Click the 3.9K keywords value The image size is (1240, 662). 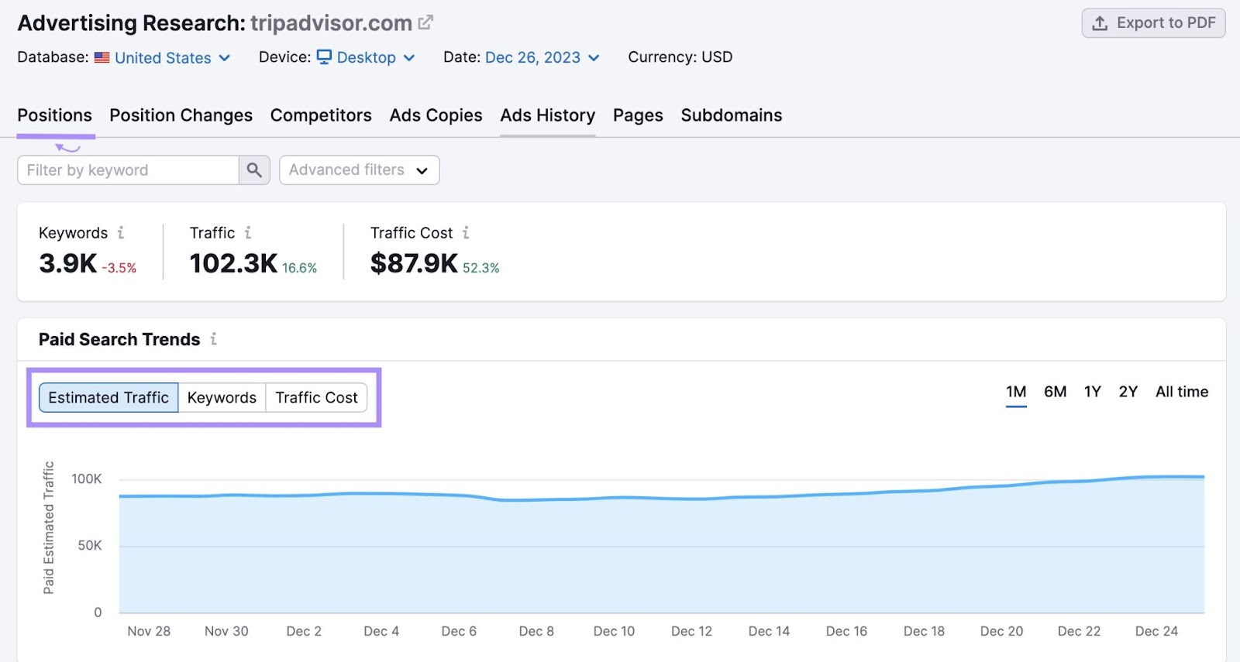[68, 263]
